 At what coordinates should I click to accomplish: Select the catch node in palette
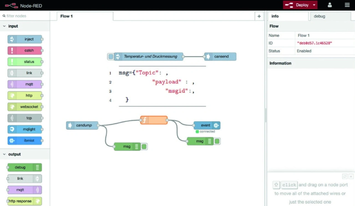click(x=25, y=50)
